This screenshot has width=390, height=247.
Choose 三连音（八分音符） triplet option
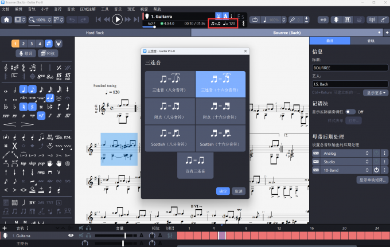click(x=169, y=84)
